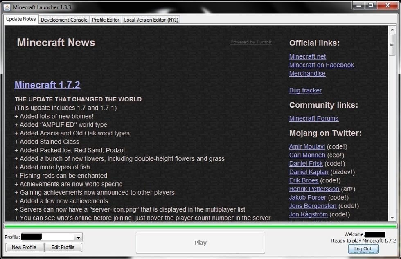Open the Bug tracker link
The image size is (401, 259).
305,90
